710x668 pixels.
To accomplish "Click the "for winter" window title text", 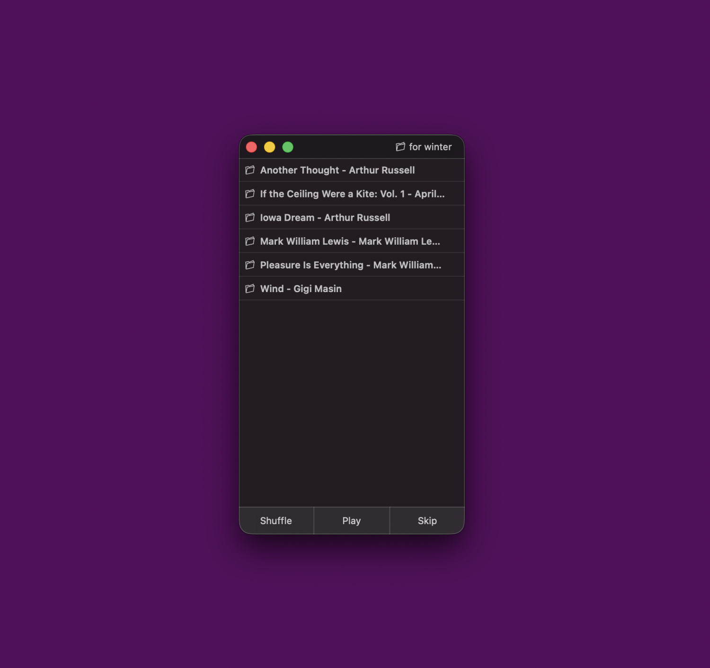I will [430, 147].
